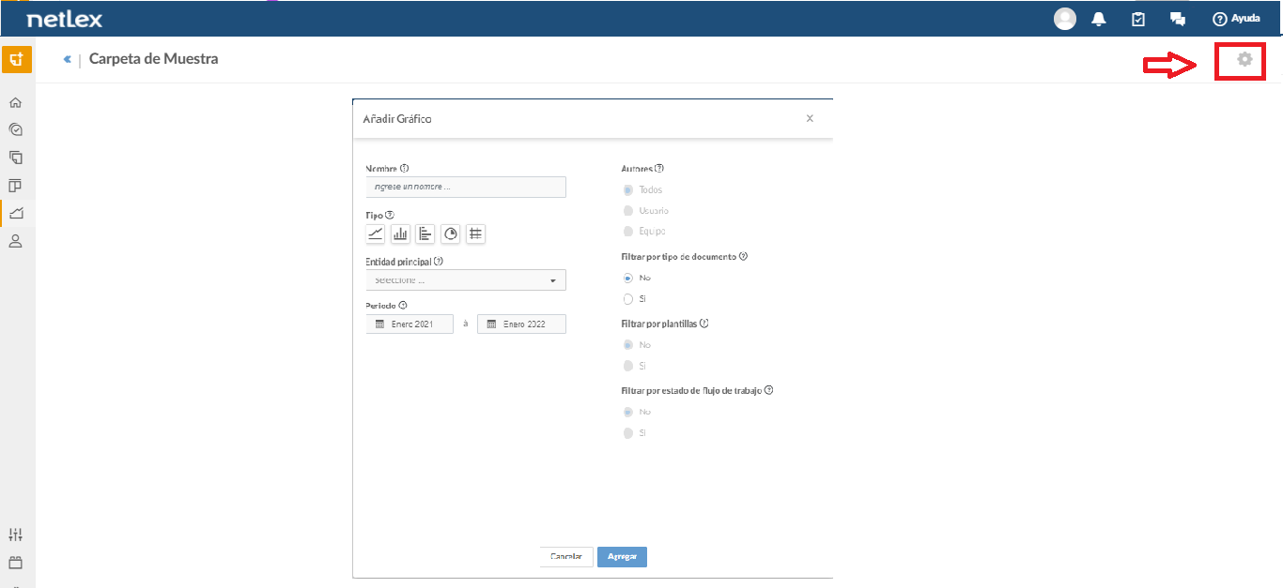Click help icon beside Filtrar por tipo de documento
This screenshot has width=1283, height=588.
point(744,256)
